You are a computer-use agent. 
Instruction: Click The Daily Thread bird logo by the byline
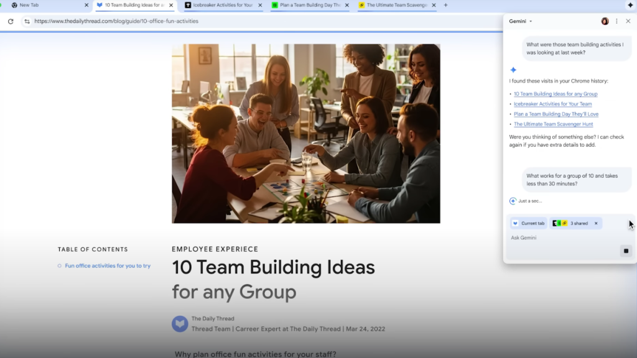(179, 323)
